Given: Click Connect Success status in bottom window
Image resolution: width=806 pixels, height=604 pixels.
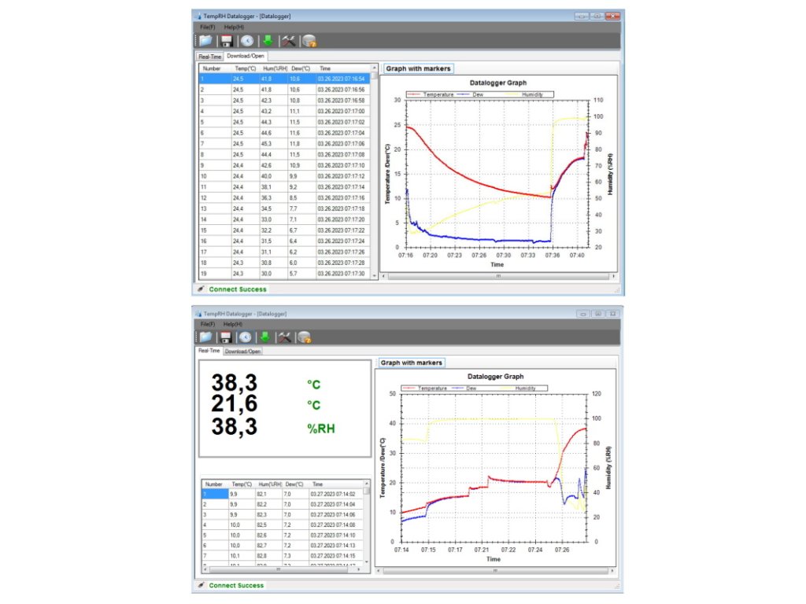Looking at the screenshot, I should [236, 585].
